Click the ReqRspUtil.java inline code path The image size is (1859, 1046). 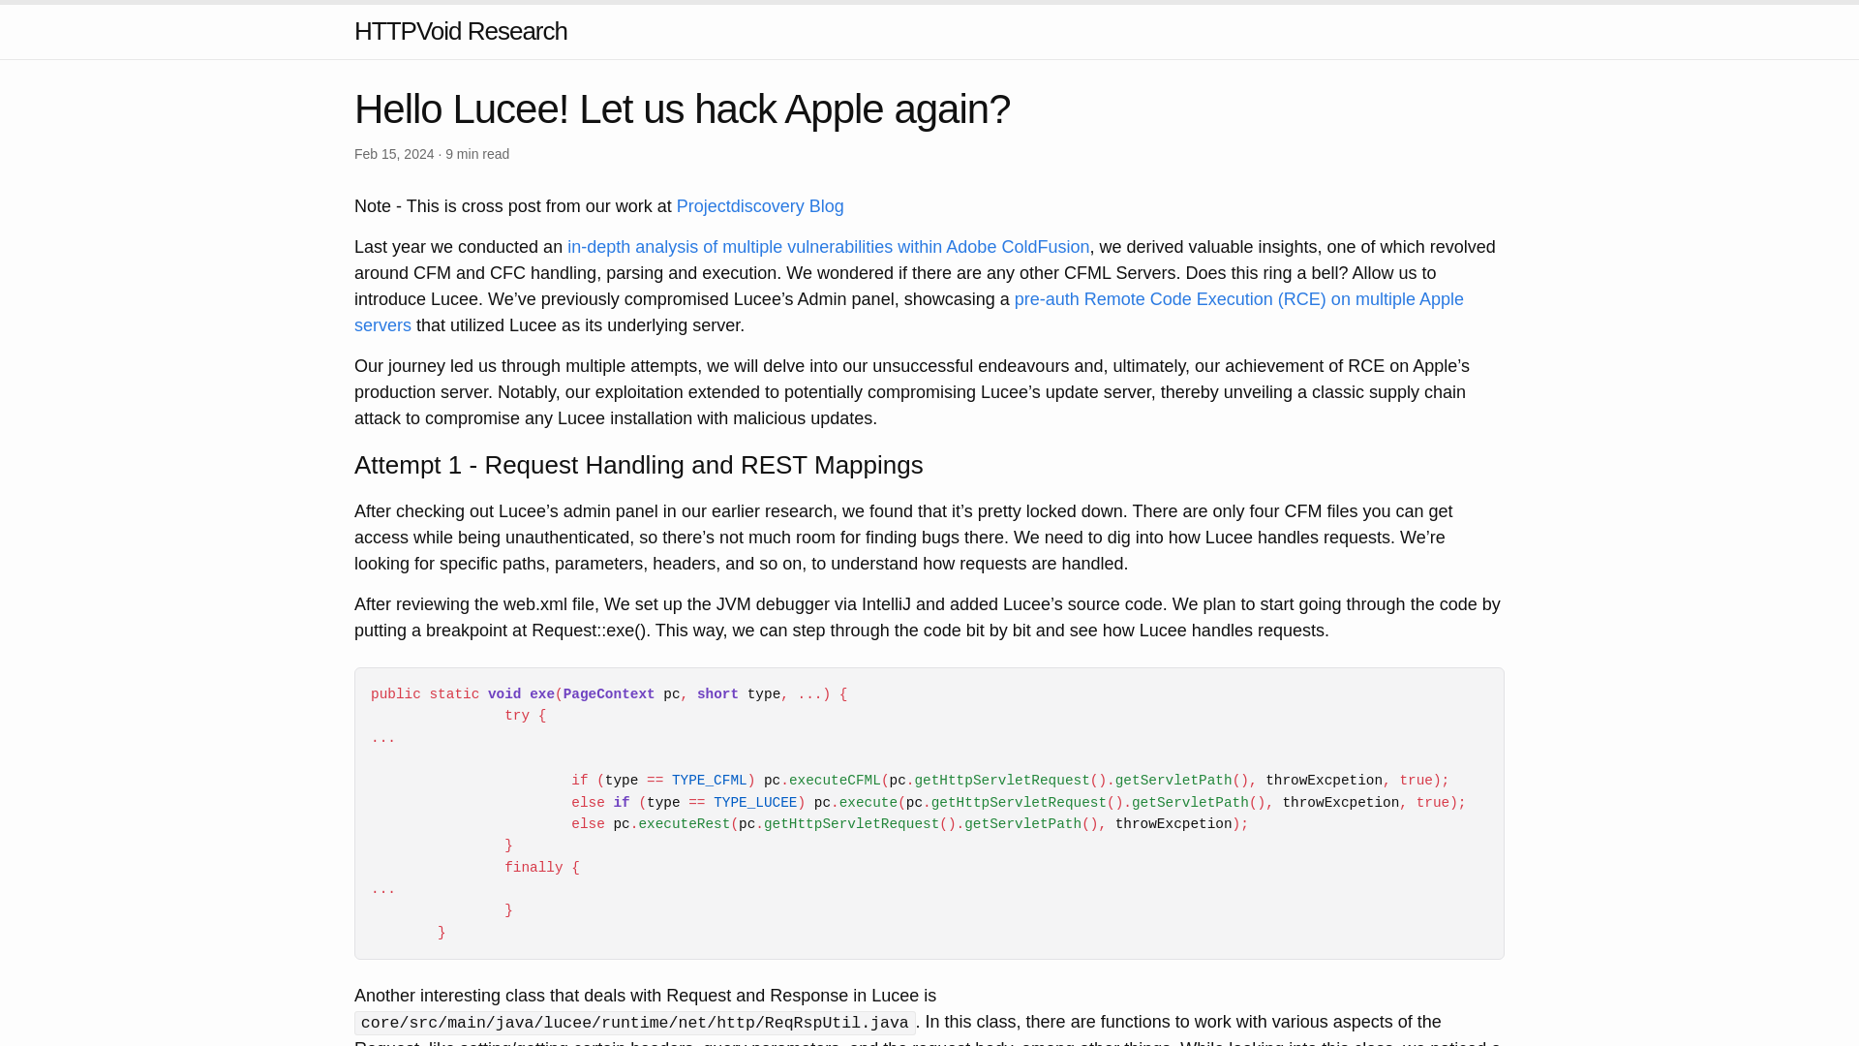pos(635,1023)
